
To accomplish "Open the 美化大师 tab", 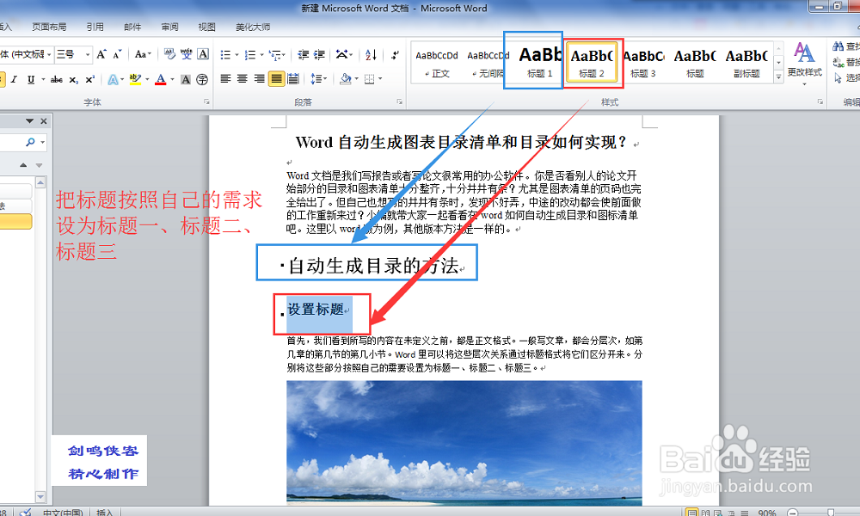I will point(253,27).
